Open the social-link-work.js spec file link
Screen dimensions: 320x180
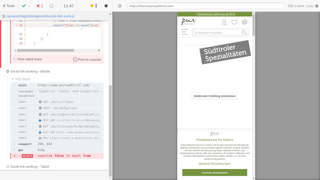(40, 16)
